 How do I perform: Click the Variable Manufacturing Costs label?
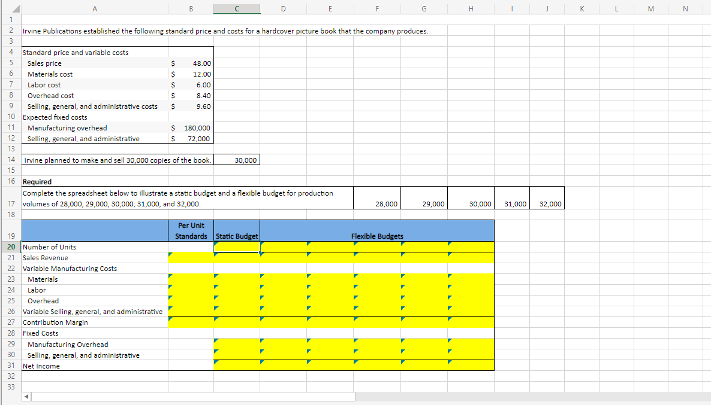coord(70,269)
